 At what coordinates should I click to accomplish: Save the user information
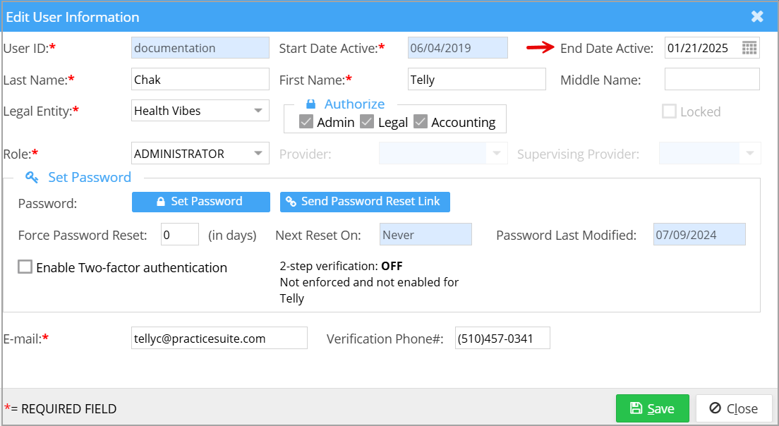[652, 408]
